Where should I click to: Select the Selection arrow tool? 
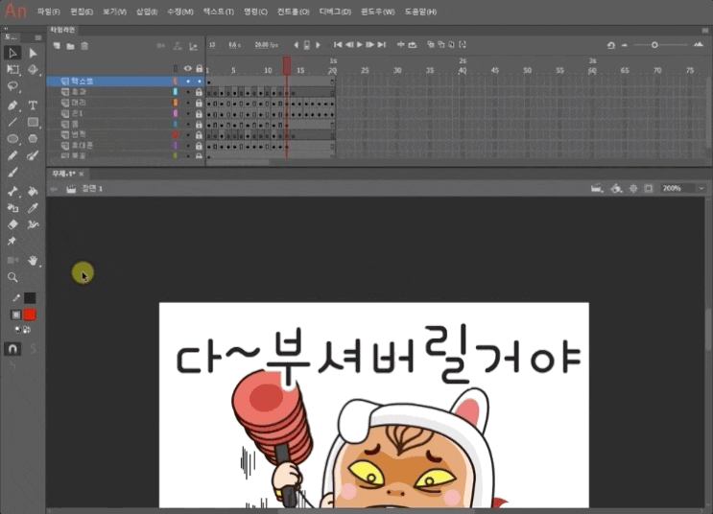[x=12, y=53]
